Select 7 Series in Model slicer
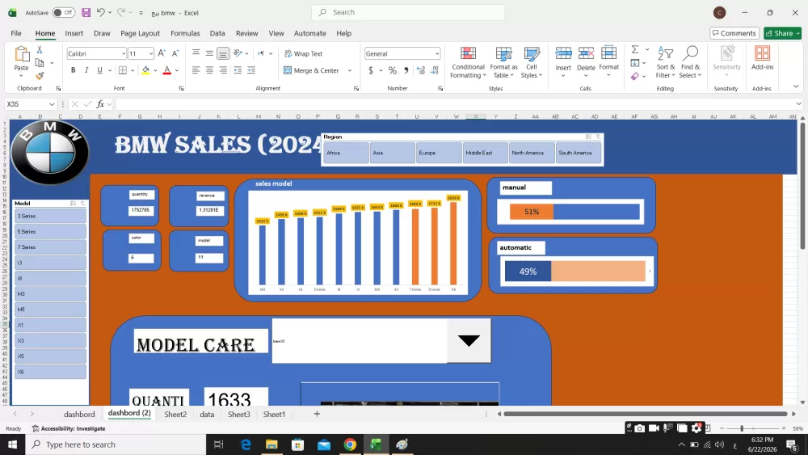 tap(50, 246)
